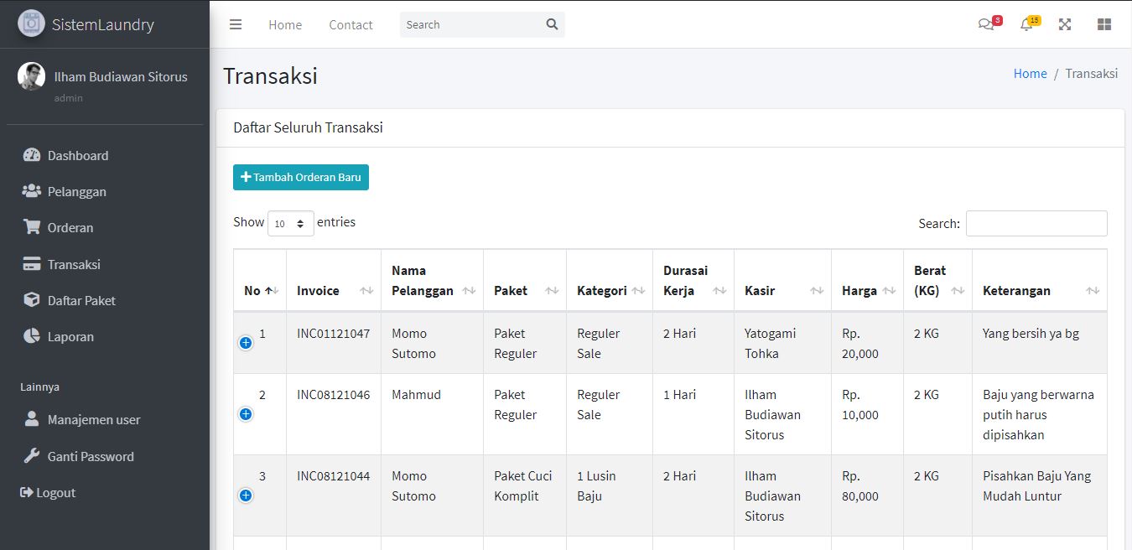Open the Laporan reports section
1132x550 pixels.
(32, 336)
